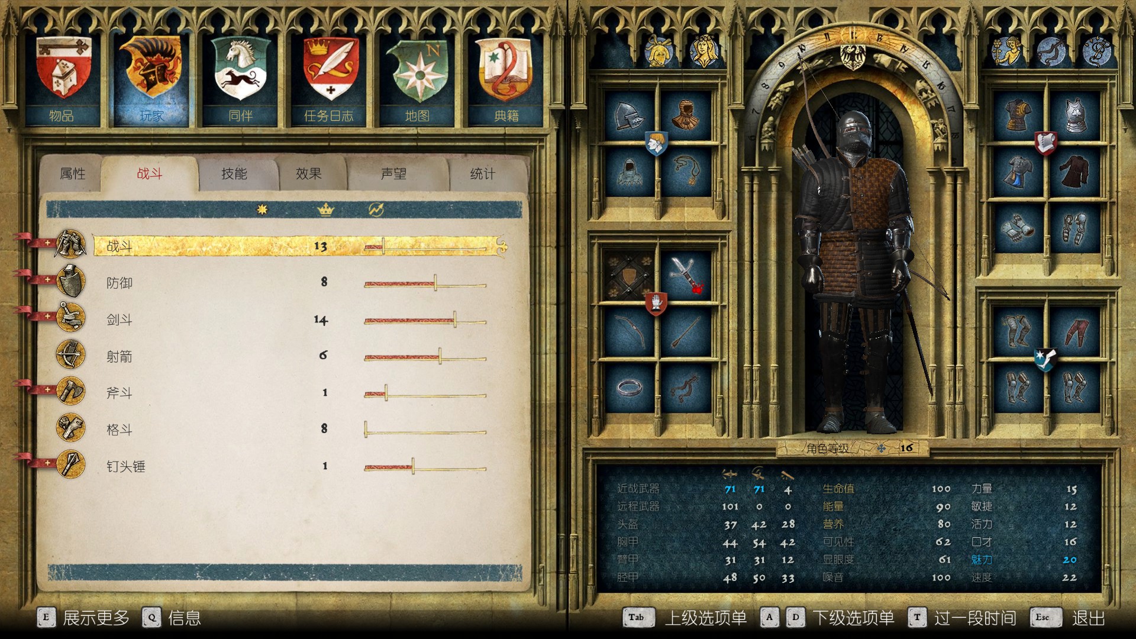Click the 格斗 unarmed skill icon
Viewport: 1136px width, 639px height.
70,428
